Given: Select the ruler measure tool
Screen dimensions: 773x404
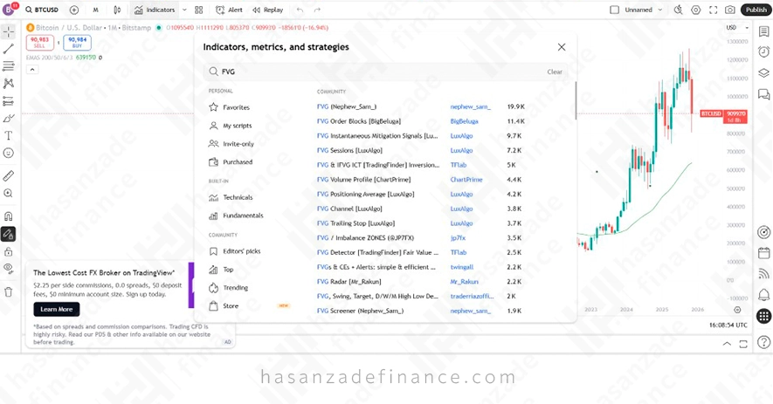Looking at the screenshot, I should click(9, 175).
